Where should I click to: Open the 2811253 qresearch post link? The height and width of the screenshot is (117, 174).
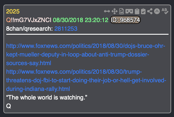tap(66, 29)
